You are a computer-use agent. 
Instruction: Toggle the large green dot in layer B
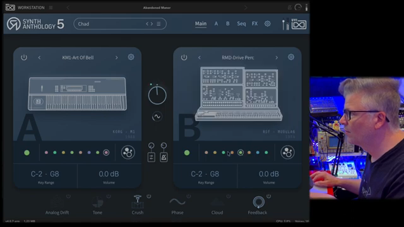(x=187, y=153)
